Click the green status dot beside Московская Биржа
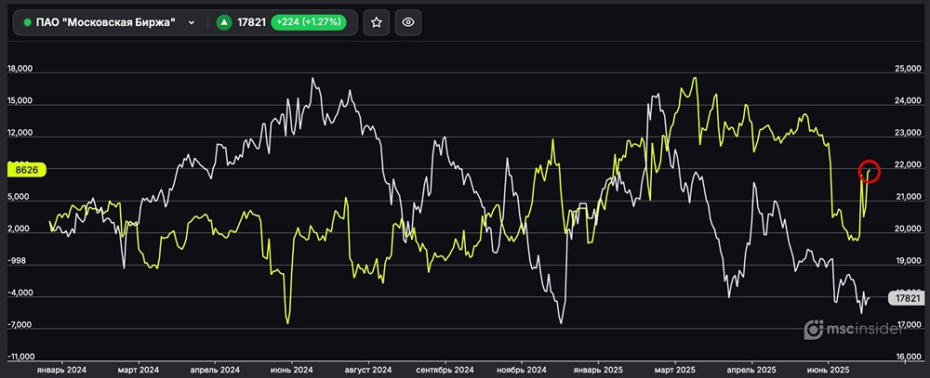This screenshot has height=378, width=930. click(x=27, y=22)
